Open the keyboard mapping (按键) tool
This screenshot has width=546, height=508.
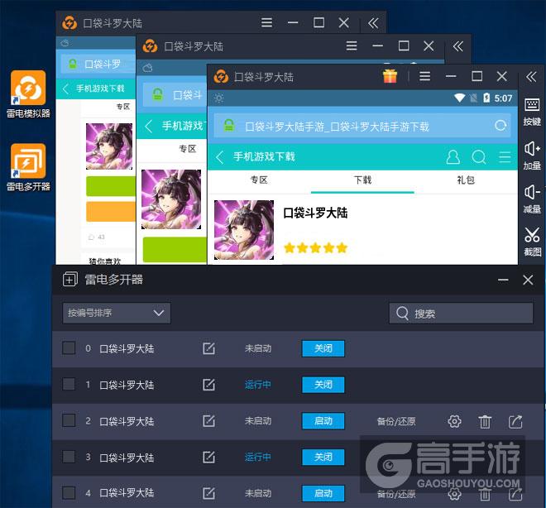(x=532, y=110)
